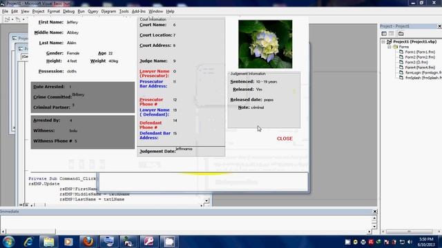Click Immediate window down scroll arrow
Viewport: 442px width, 248px height.
coord(374,227)
